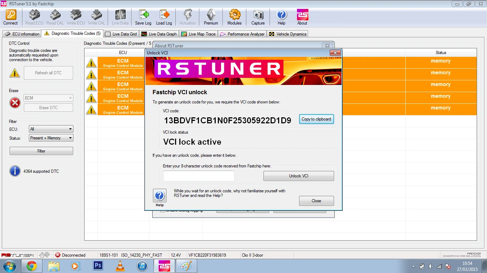Click the Copy to clipboard button

pos(317,119)
